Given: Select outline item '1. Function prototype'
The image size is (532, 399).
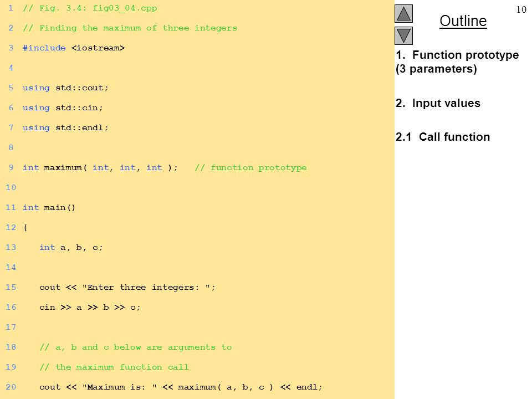Looking at the screenshot, I should point(457,55).
